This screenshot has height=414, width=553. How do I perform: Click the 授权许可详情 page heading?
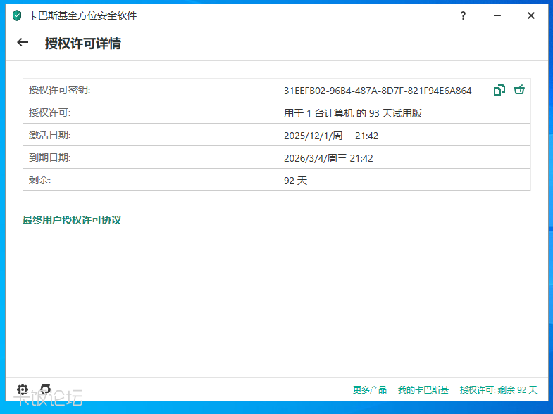coord(83,44)
